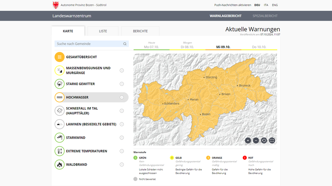Click the Suche nach Gemeinde field
This screenshot has width=332, height=186.
89,44
